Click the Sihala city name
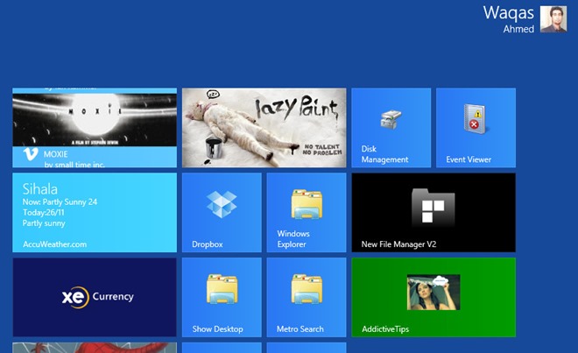This screenshot has width=578, height=353. tap(39, 189)
